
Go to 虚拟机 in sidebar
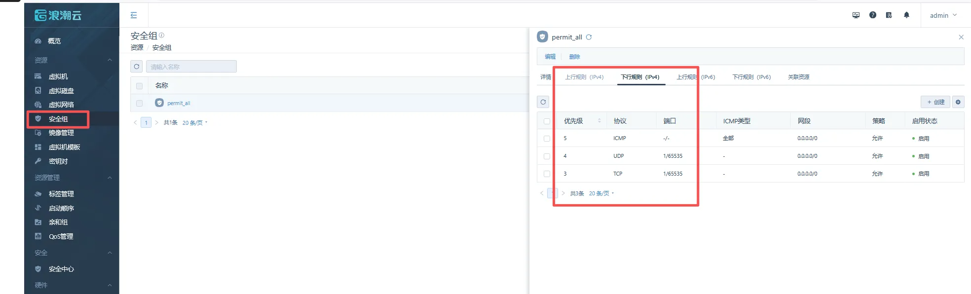click(58, 76)
